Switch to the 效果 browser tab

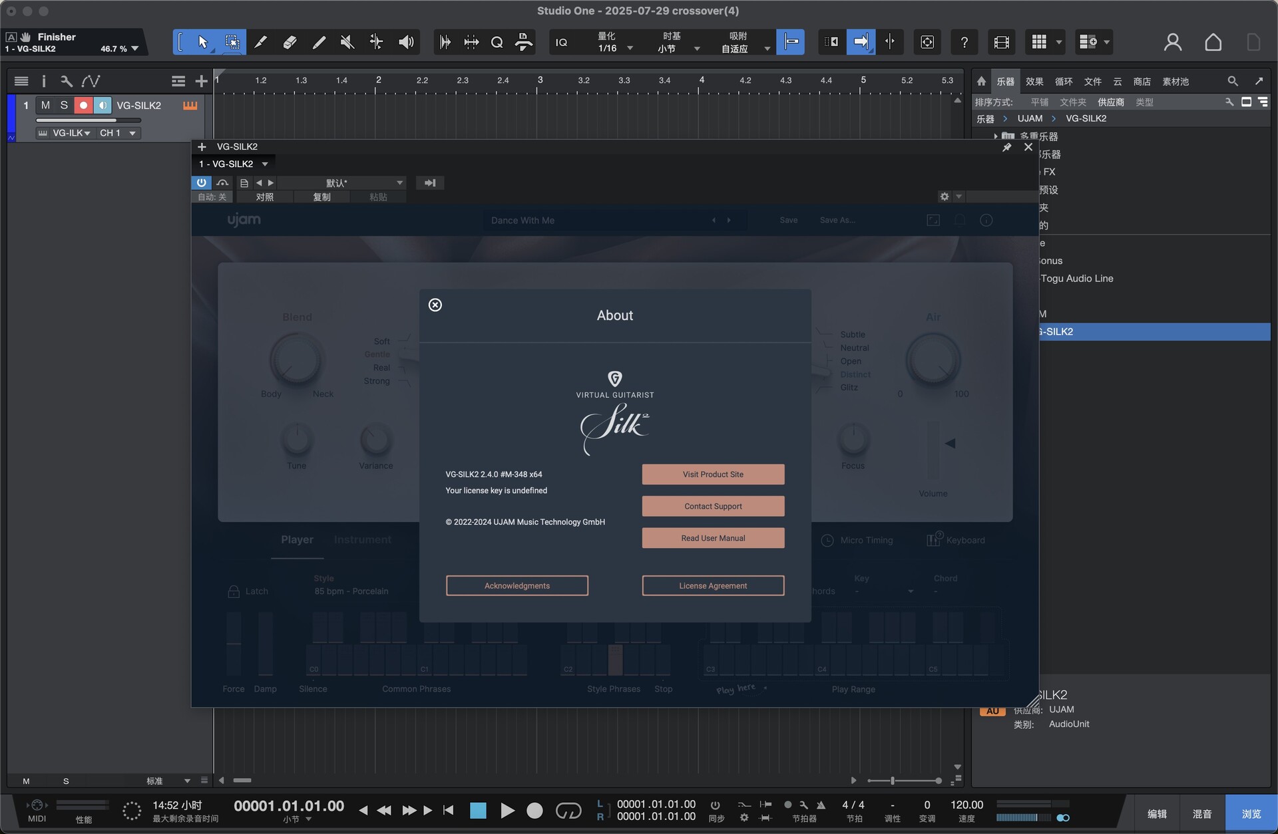pos(1034,81)
